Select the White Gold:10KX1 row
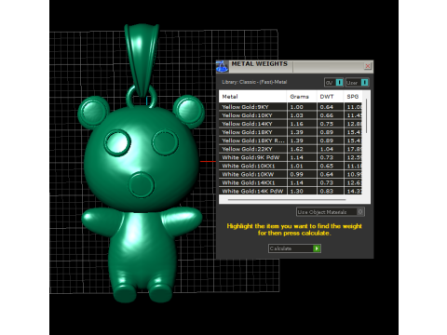 click(291, 166)
